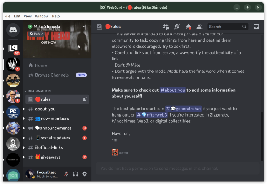Open the Mike Shinoda server dropdown menu
The height and width of the screenshot is (184, 267).
pyautogui.click(x=84, y=27)
